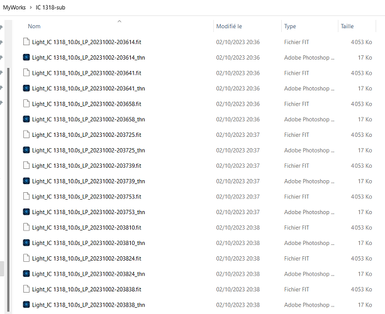Click file icon of 203838.fit
Image resolution: width=385 pixels, height=314 pixels.
point(26,289)
